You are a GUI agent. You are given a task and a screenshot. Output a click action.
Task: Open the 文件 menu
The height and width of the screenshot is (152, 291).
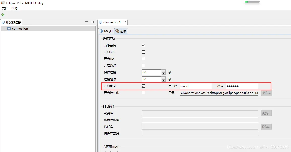[x=5, y=8]
